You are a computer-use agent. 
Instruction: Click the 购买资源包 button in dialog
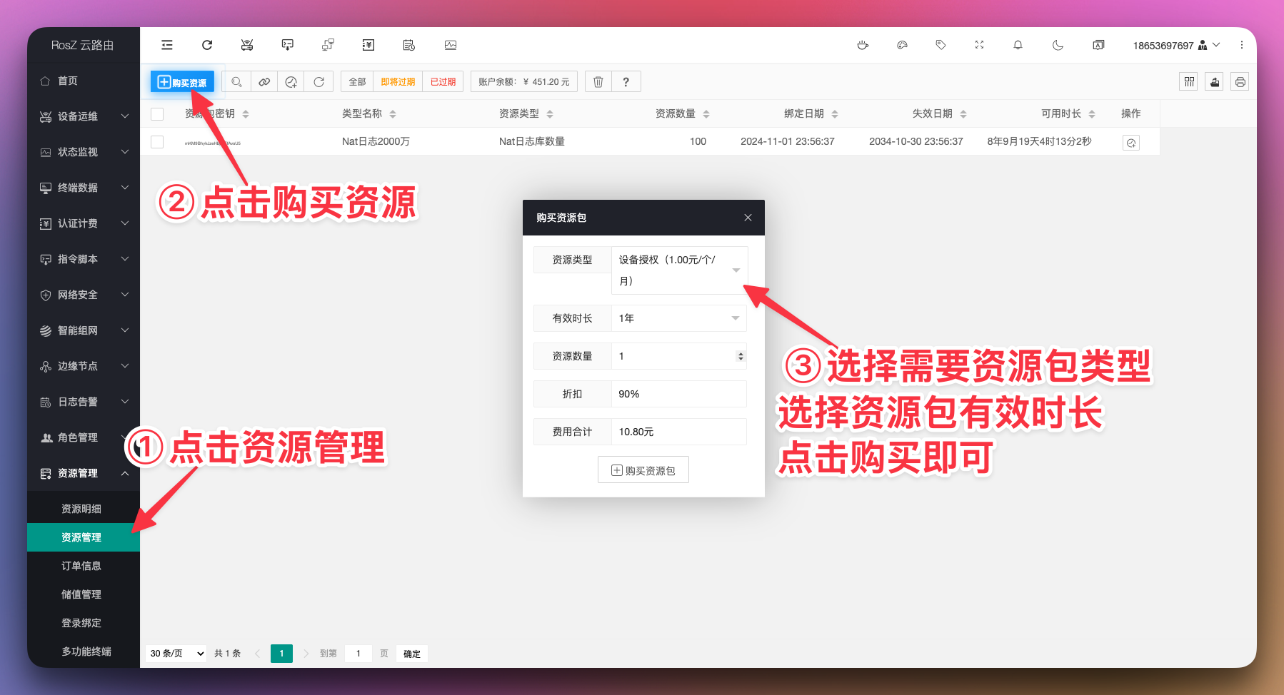point(643,470)
